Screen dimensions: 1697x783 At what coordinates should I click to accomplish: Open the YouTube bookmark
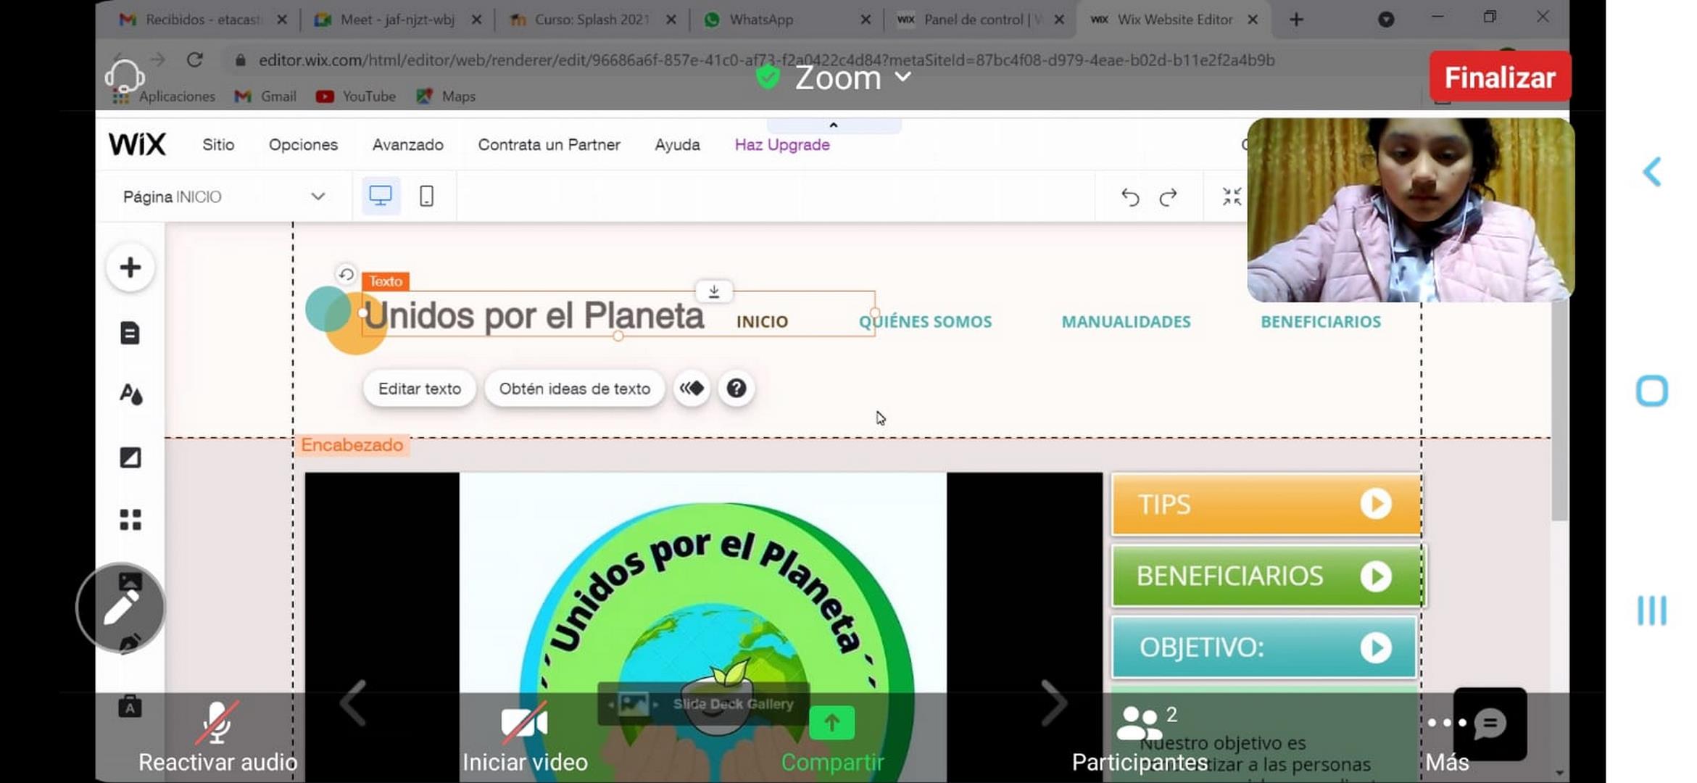pyautogui.click(x=356, y=96)
